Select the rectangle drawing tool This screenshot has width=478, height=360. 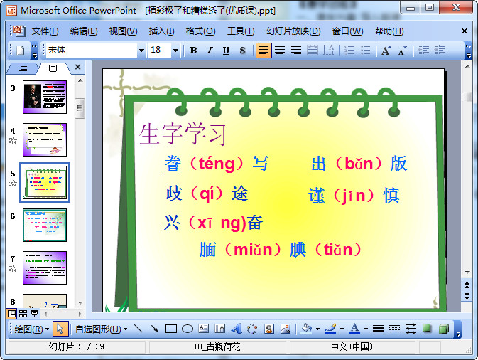(x=171, y=329)
